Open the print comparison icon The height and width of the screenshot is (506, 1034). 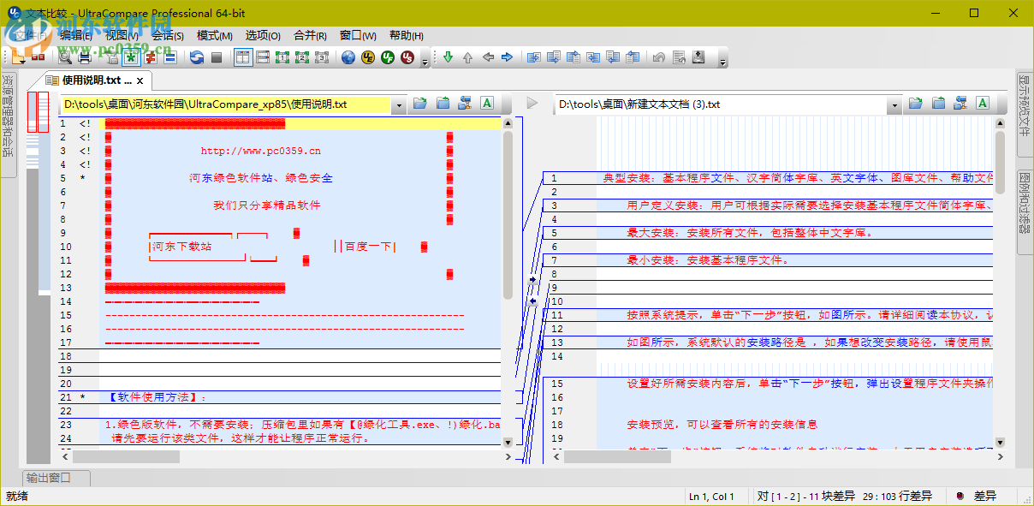tap(84, 58)
